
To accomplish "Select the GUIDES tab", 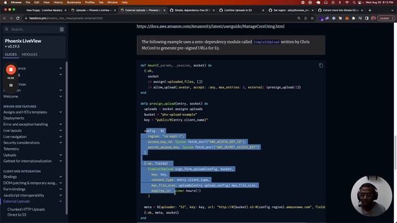I will point(11,55).
